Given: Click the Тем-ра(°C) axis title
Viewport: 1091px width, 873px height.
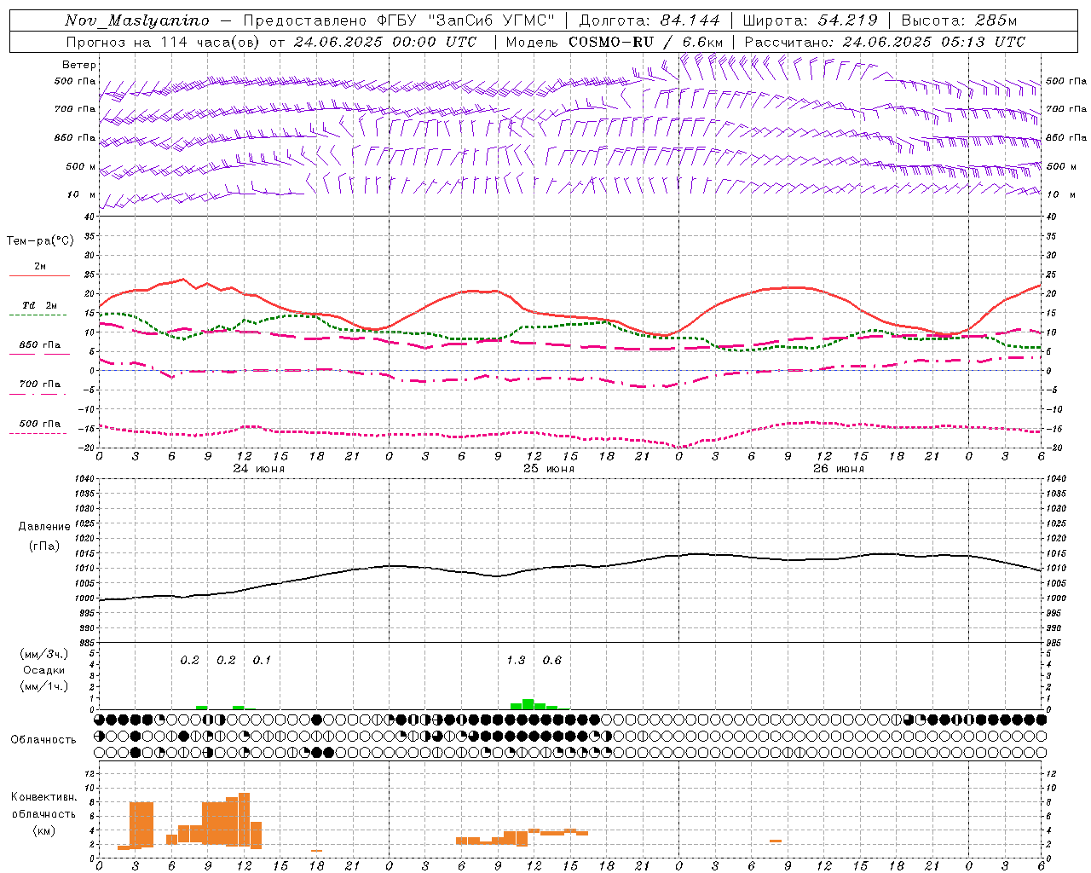Looking at the screenshot, I should [40, 241].
